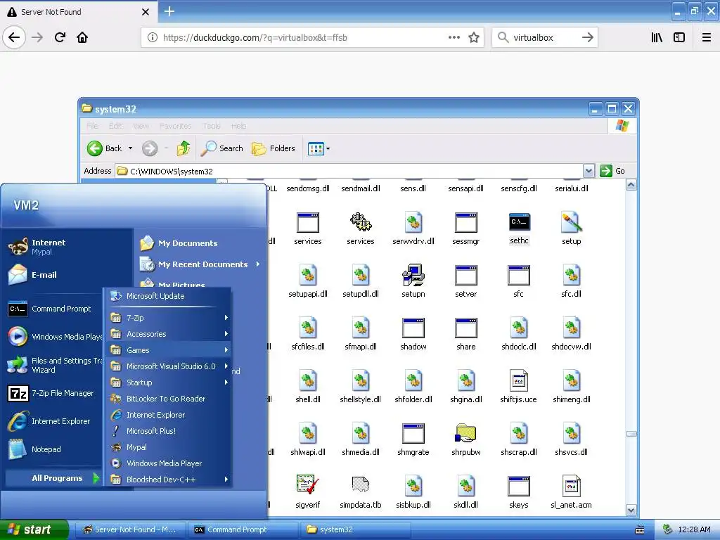Switch to Server Not Found taskbar button
The width and height of the screenshot is (720, 540).
(x=130, y=529)
